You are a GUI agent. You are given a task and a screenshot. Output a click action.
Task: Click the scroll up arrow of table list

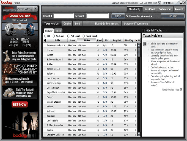pos(139,45)
